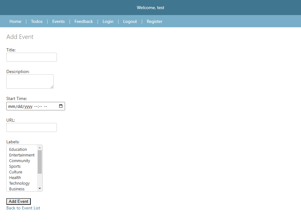Focus the Title input field

(x=31, y=57)
